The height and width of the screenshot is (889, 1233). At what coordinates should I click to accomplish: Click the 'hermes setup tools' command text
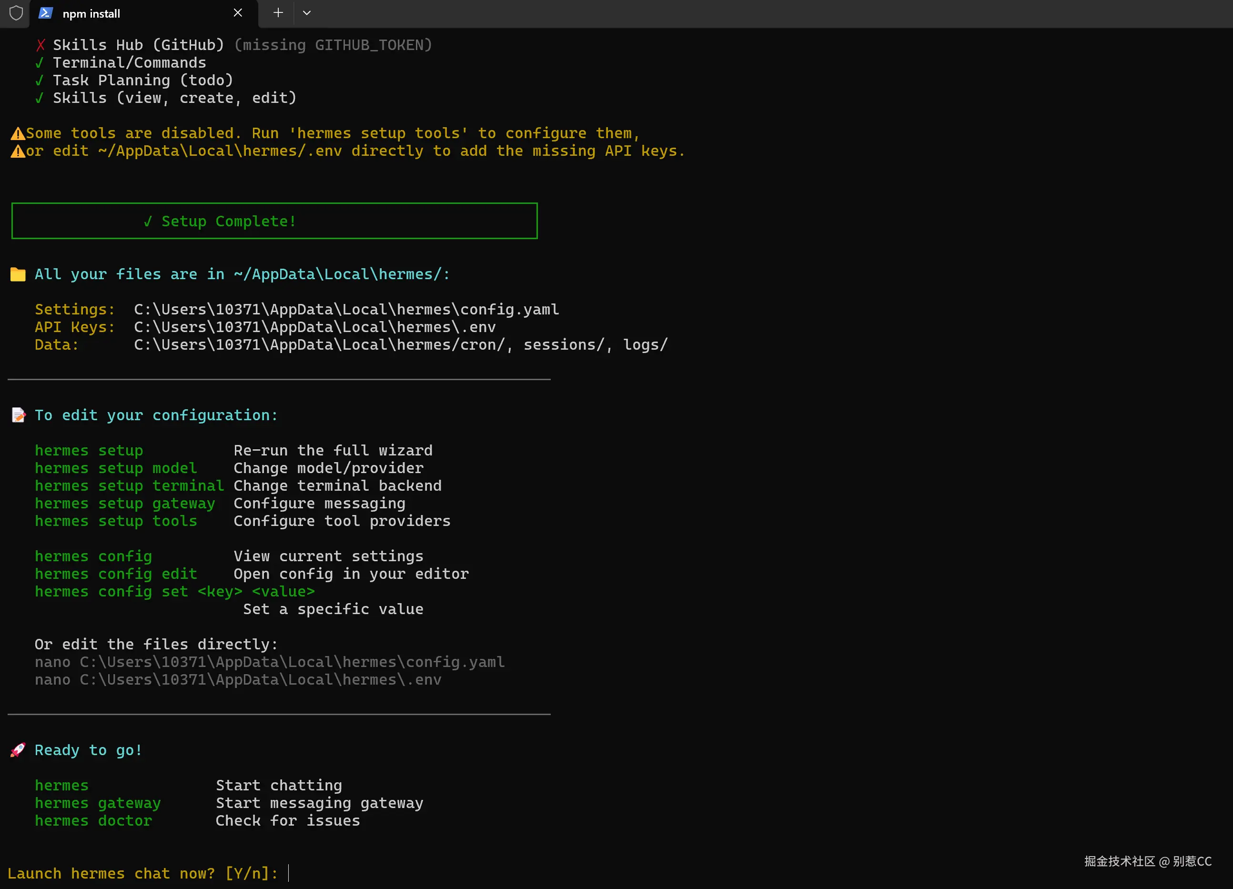116,521
